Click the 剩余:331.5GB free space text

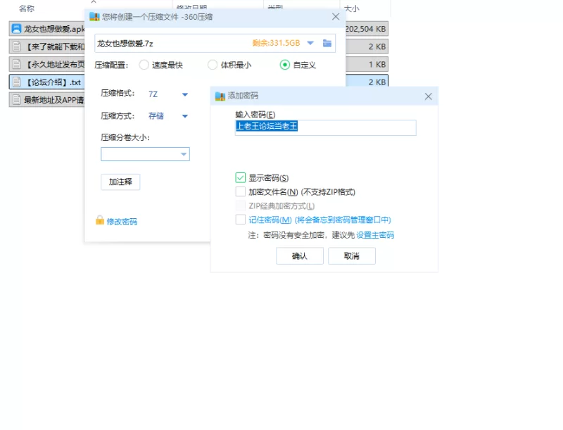276,43
